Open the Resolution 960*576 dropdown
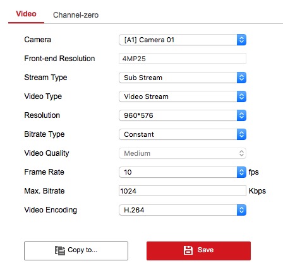283x273 pixels. [183, 115]
